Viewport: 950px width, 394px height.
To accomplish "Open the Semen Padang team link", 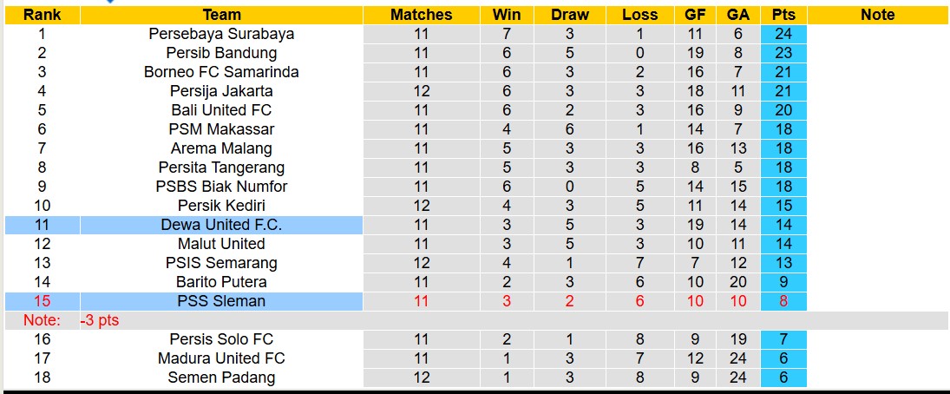I will 221,378.
